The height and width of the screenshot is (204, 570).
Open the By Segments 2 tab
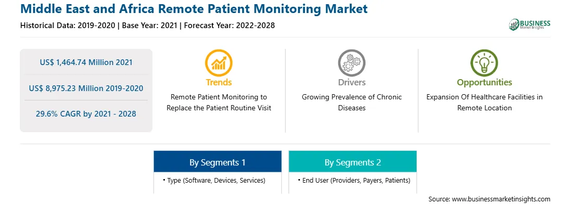tap(353, 161)
